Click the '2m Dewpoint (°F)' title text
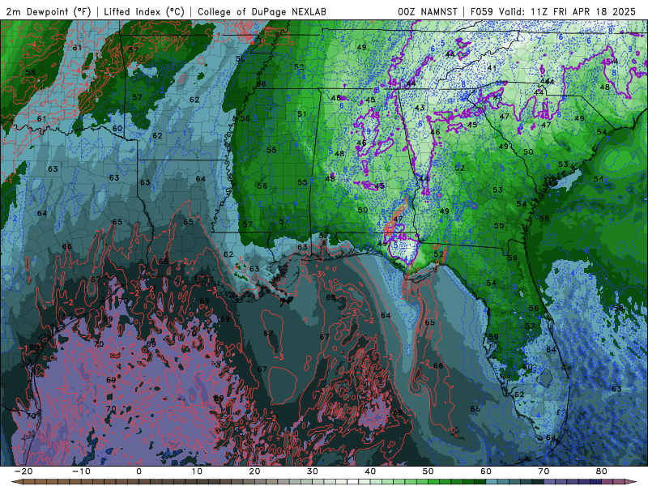 (48, 11)
